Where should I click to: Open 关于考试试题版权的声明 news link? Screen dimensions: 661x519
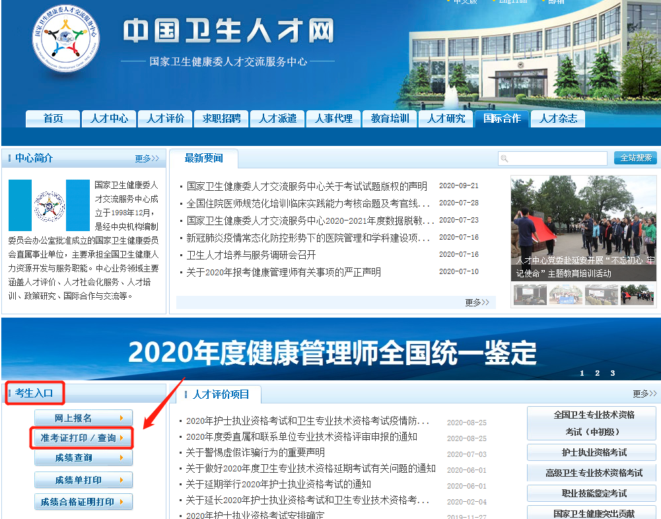click(x=307, y=186)
